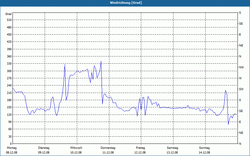250x156 pixels.
Task: Click the 'Montag' day label
Action: 12,148
